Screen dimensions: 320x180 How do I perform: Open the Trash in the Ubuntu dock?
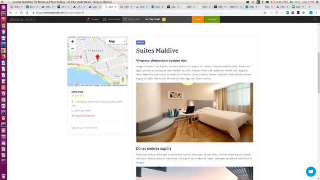pyautogui.click(x=3, y=176)
